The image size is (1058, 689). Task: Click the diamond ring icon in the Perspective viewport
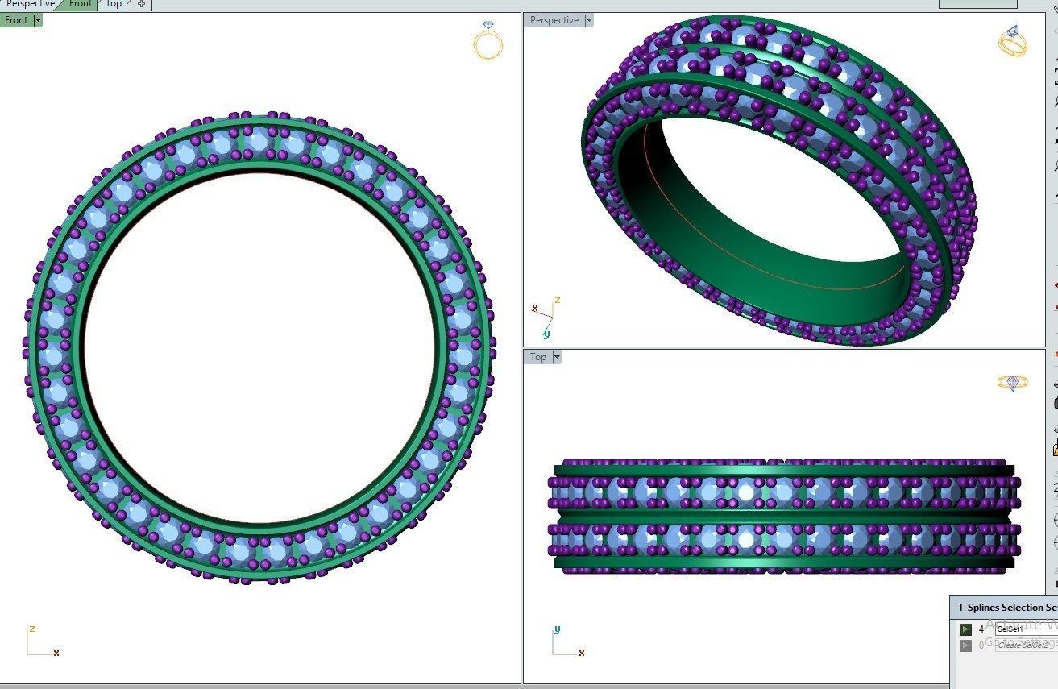coord(1012,42)
